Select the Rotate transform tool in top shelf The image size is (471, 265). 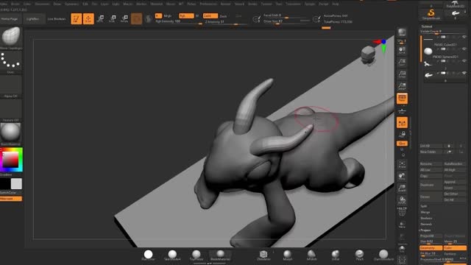(x=124, y=18)
